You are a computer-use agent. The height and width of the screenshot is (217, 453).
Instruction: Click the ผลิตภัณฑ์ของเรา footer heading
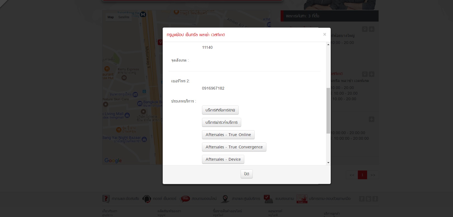(169, 211)
